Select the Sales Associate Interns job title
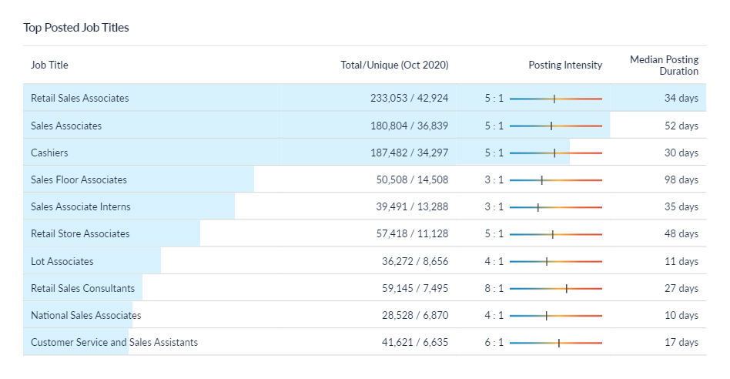 81,206
